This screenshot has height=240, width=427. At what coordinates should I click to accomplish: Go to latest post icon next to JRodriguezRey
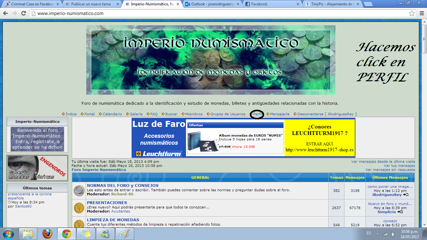tap(406, 195)
